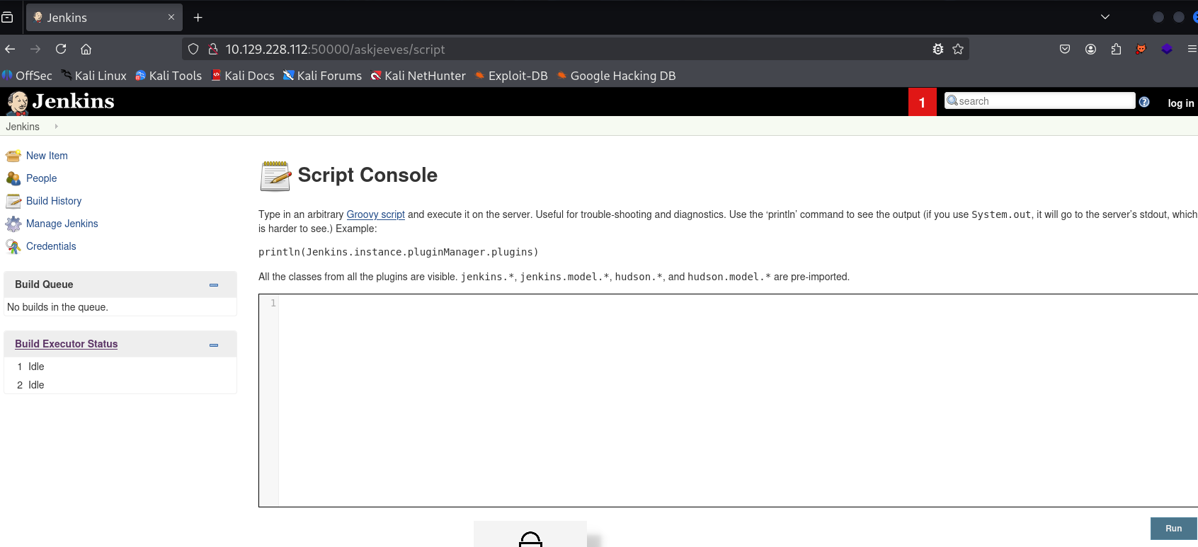Click the Script Console notepad icon
Viewport: 1198px width, 547px height.
click(x=275, y=176)
